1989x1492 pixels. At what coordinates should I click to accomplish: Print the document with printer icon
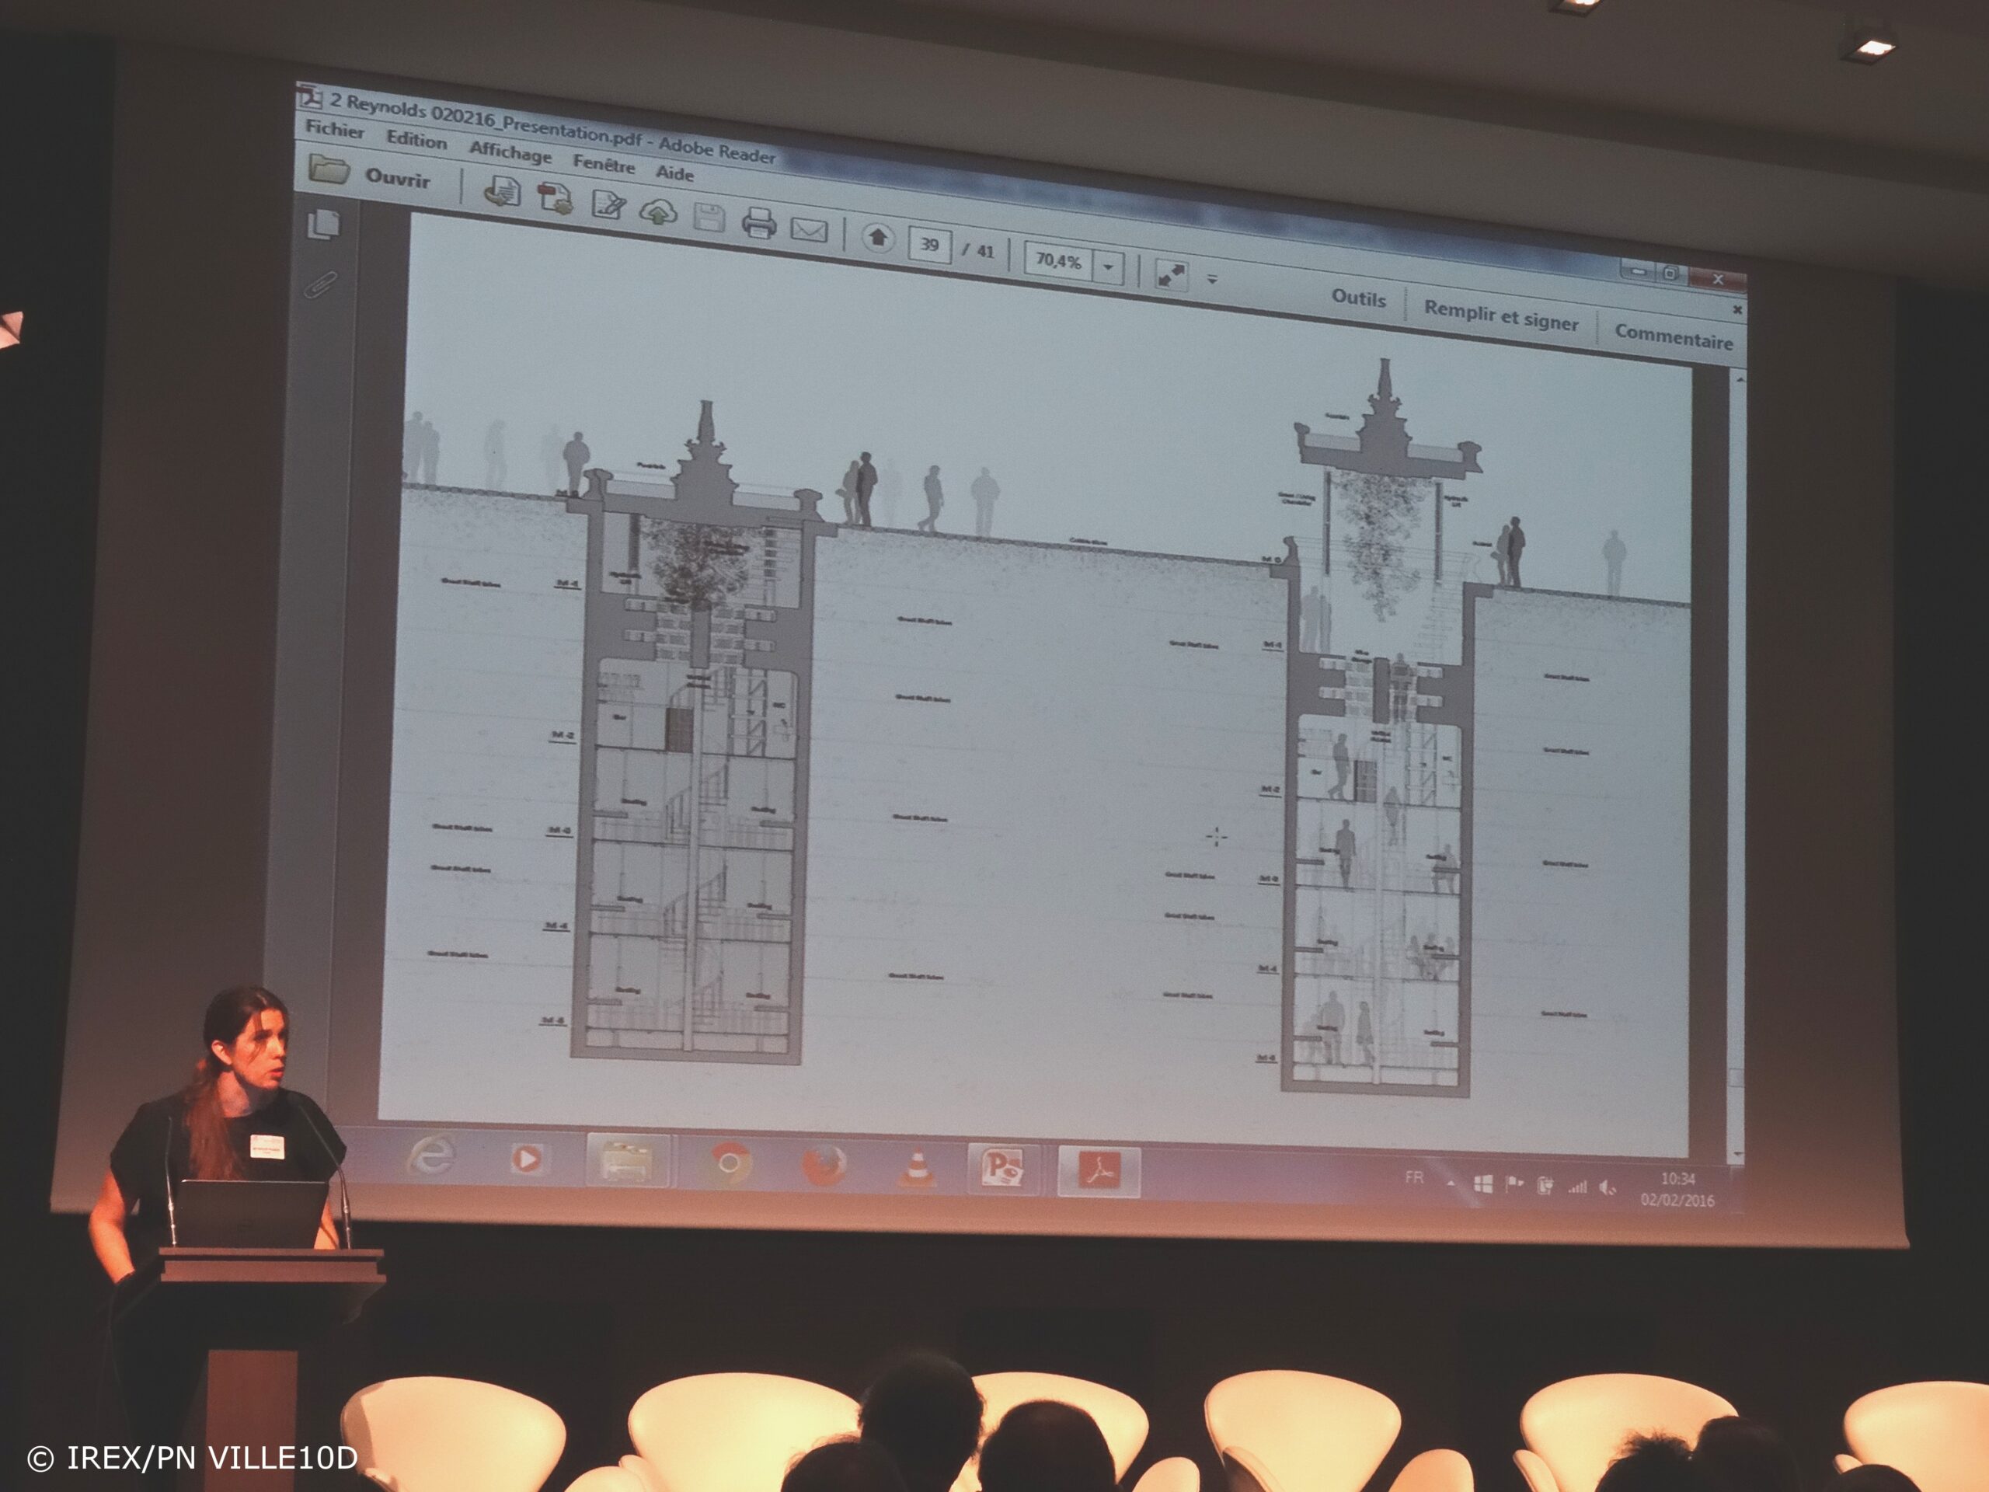(759, 224)
